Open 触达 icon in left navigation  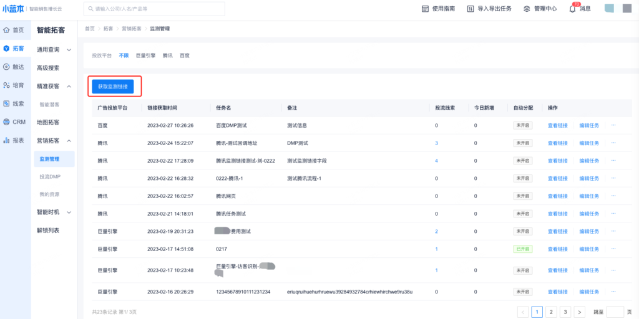6,67
